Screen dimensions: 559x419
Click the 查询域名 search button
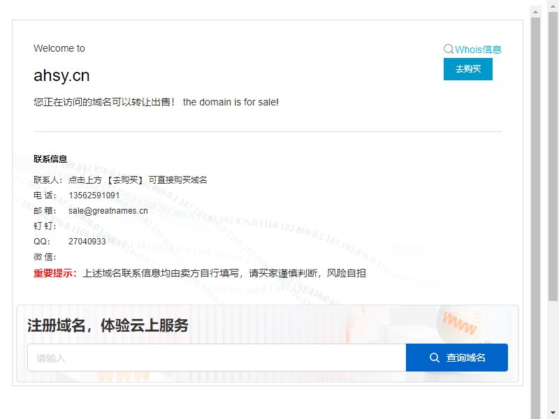(x=457, y=358)
